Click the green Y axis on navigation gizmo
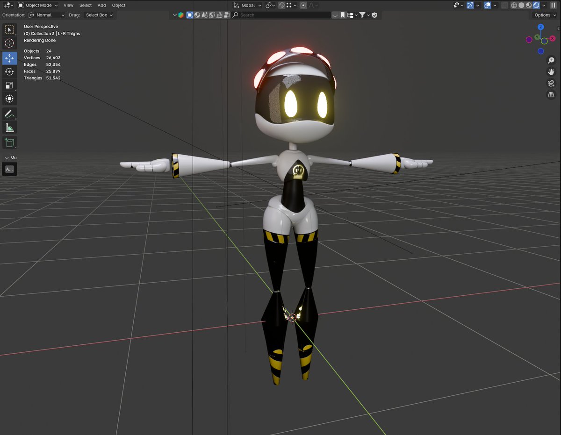 click(x=537, y=37)
